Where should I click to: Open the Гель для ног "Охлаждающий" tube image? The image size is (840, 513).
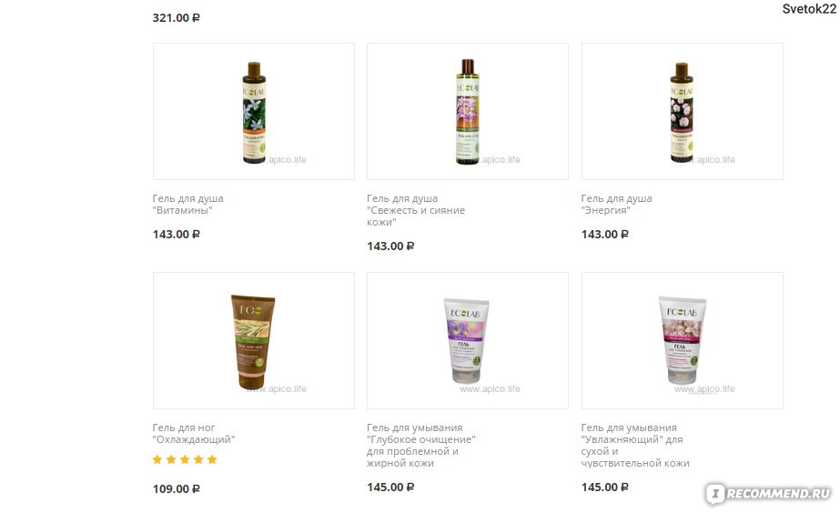[x=253, y=340]
